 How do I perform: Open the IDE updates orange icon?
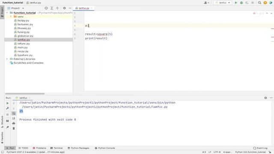265,3
